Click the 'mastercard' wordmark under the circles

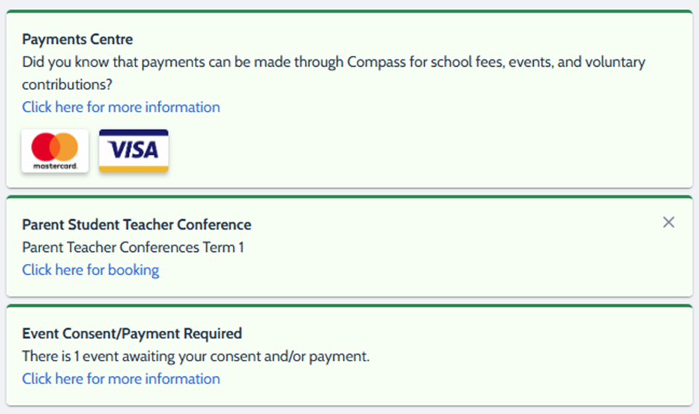coord(55,166)
